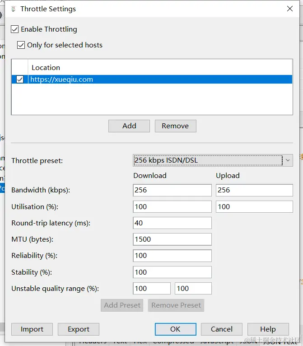The width and height of the screenshot is (303, 346).
Task: Click the MTU bytes field
Action: pos(172,239)
